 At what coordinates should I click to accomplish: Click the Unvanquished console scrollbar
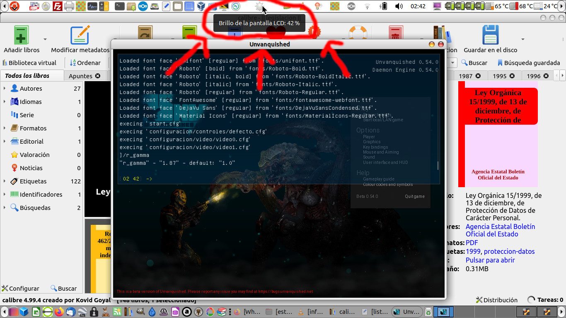[x=438, y=166]
